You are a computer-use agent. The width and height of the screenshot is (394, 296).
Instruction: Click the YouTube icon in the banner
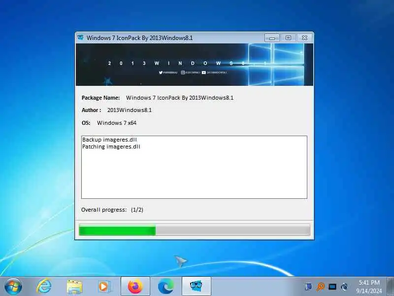[x=203, y=73]
